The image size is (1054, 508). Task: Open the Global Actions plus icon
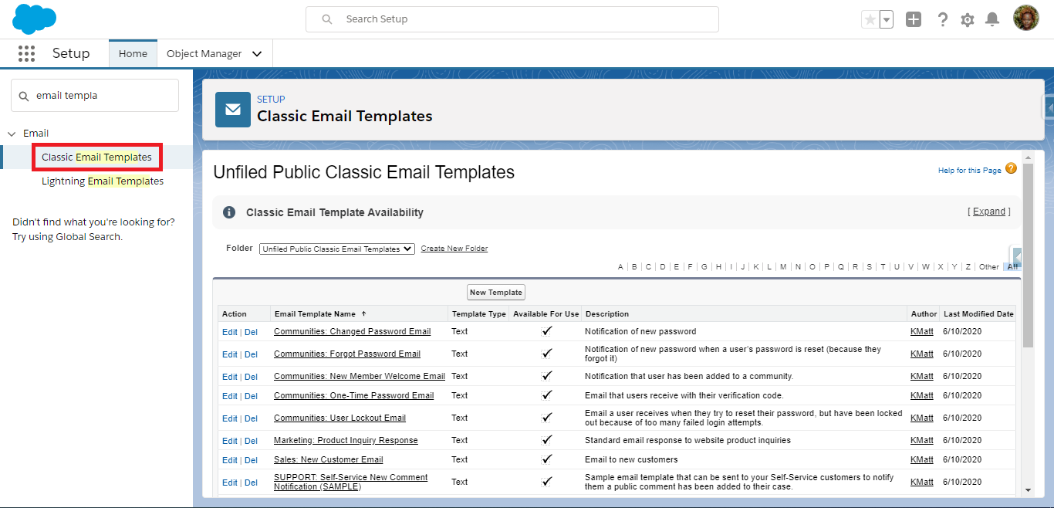coord(914,19)
